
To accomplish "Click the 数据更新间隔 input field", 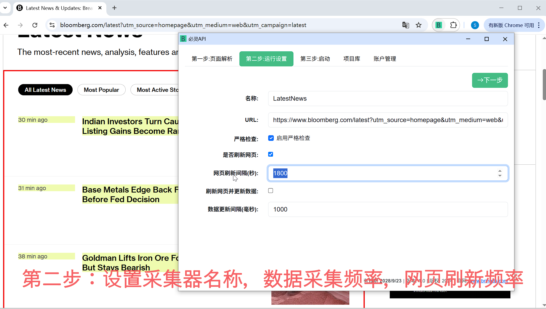I will pos(387,209).
